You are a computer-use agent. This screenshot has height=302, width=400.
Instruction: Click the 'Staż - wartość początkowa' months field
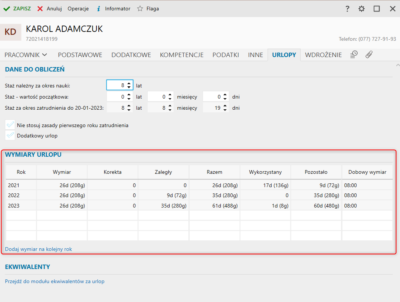click(157, 97)
